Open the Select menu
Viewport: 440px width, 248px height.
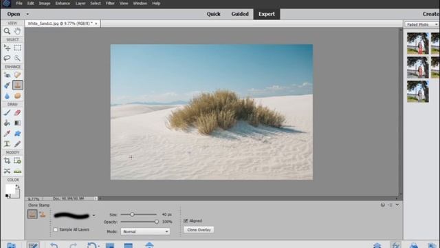click(x=96, y=3)
